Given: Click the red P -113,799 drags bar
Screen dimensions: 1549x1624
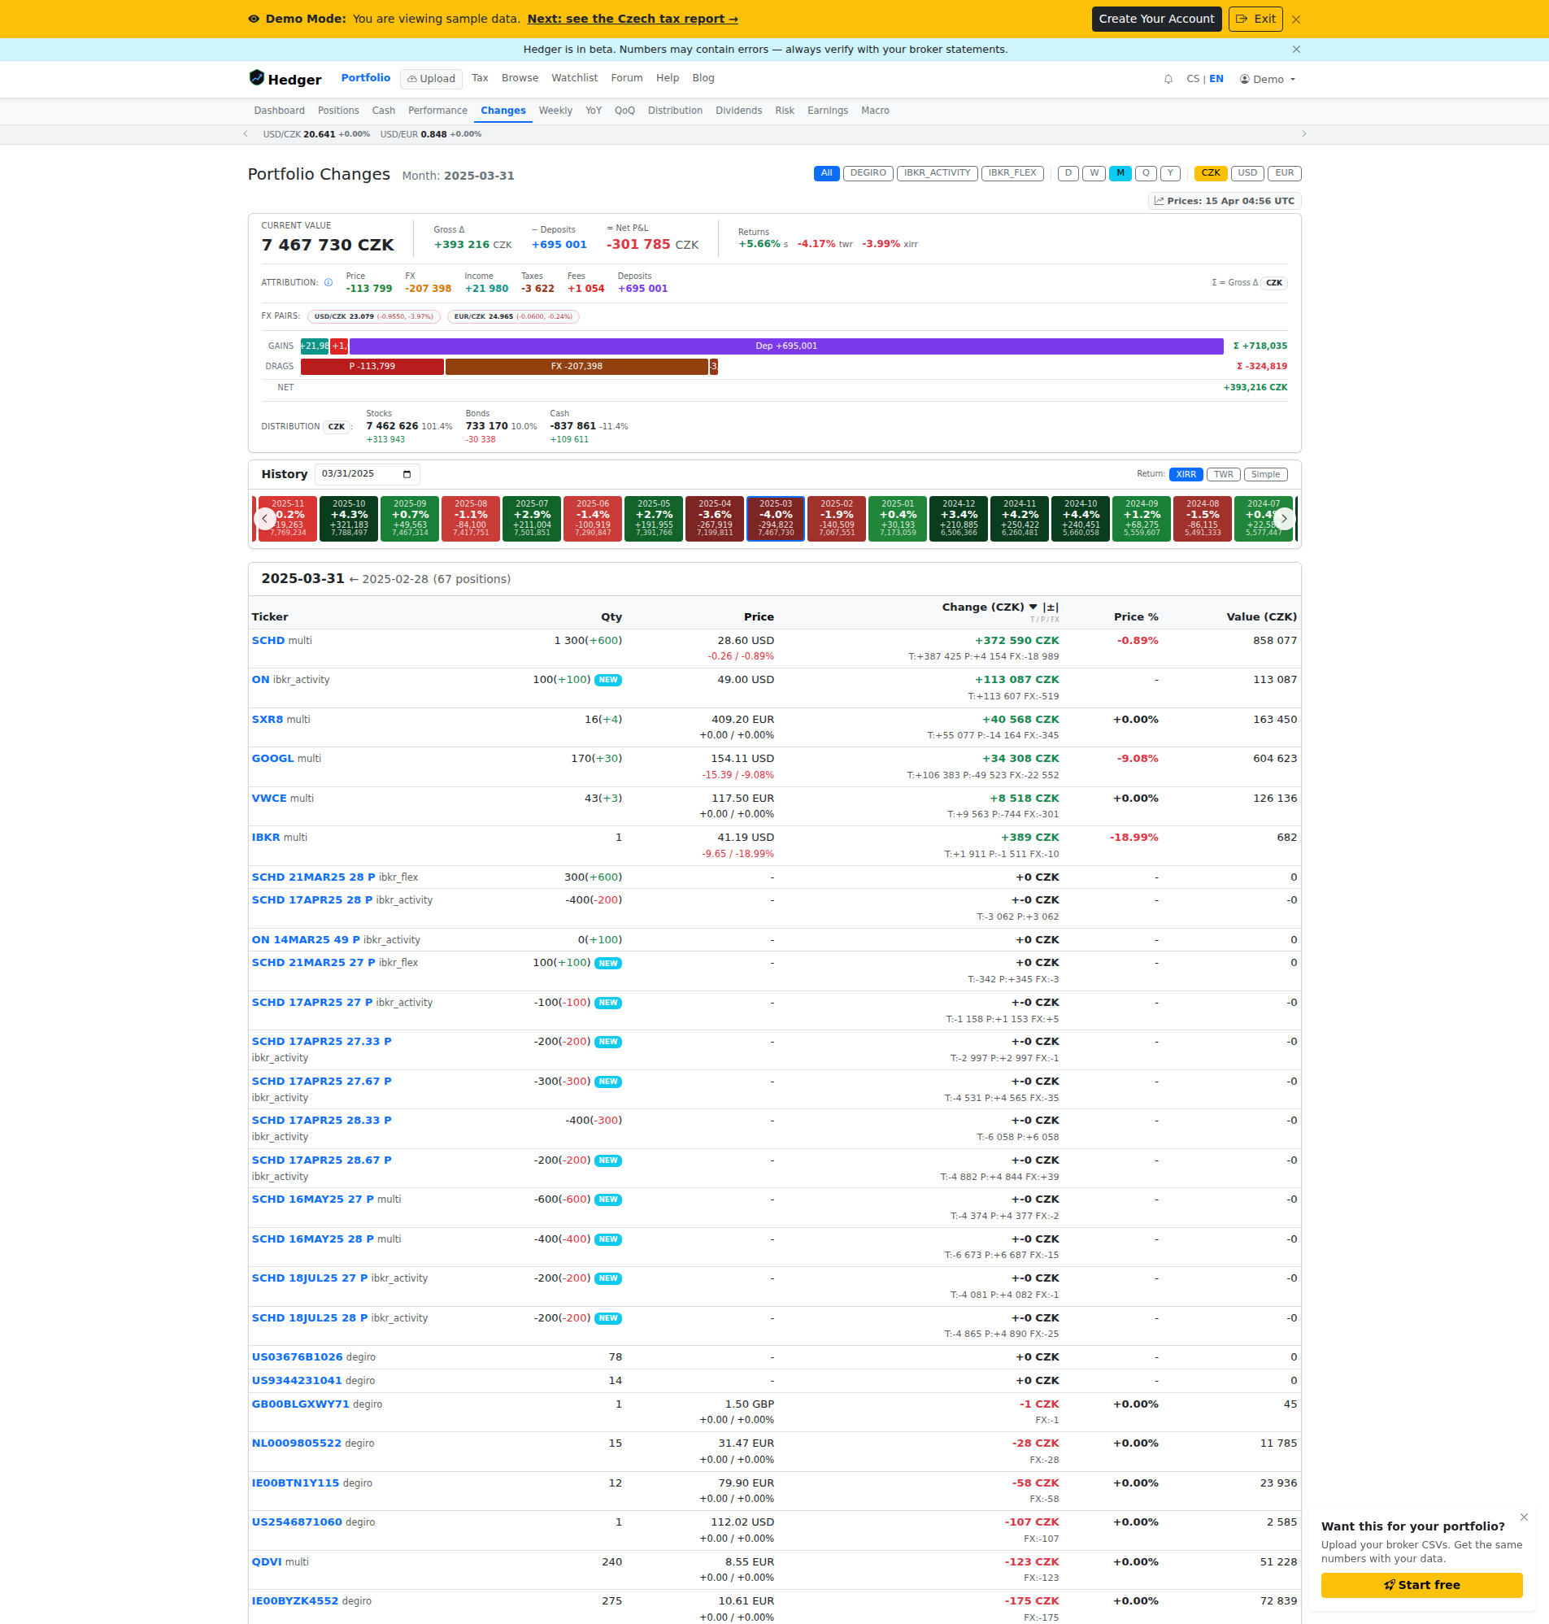Looking at the screenshot, I should pyautogui.click(x=372, y=367).
